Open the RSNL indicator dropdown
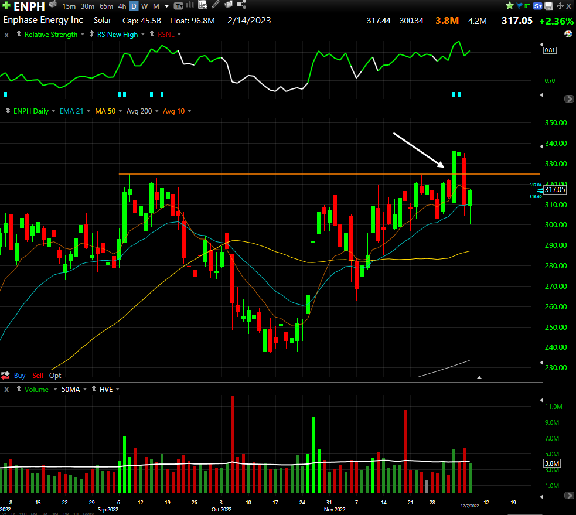This screenshot has width=576, height=515. coord(179,34)
